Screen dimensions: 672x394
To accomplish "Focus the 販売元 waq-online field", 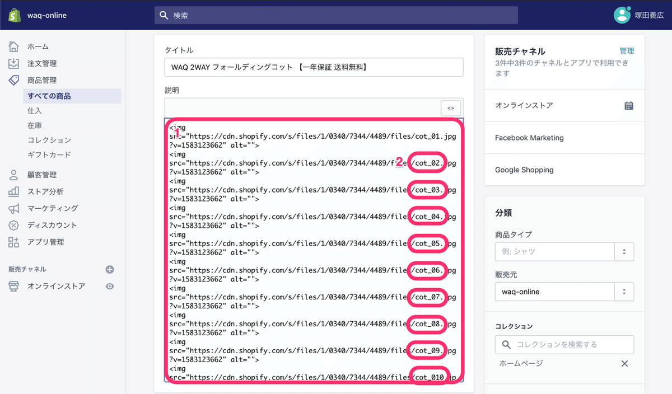I will 555,292.
